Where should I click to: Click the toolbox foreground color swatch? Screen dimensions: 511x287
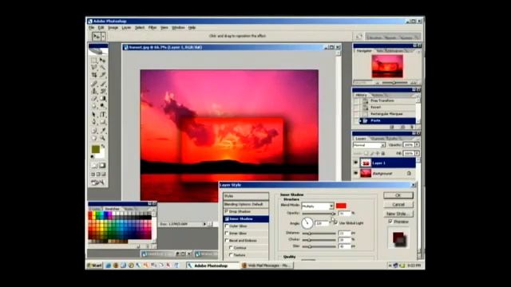coord(96,149)
